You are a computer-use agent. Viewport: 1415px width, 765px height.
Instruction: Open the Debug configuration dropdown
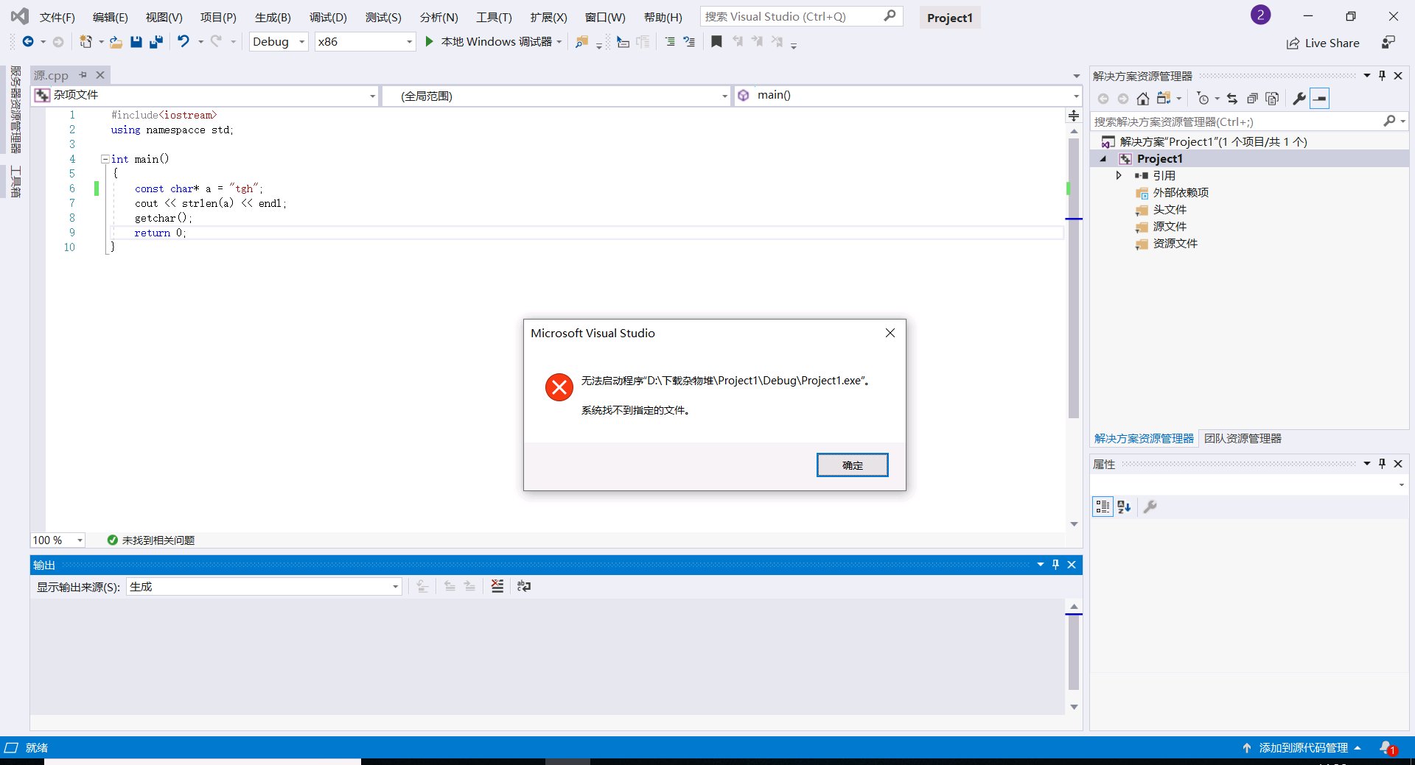pos(279,42)
